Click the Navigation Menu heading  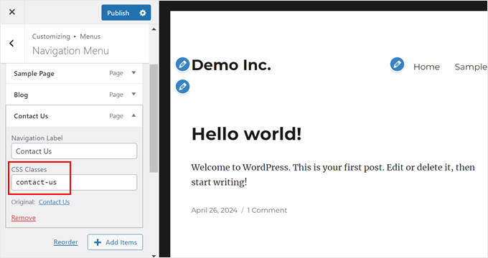click(70, 51)
